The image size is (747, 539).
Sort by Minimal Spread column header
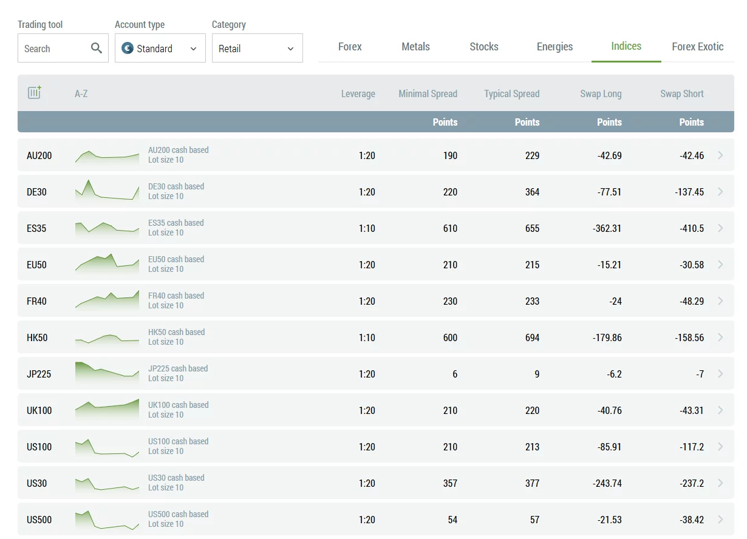point(428,94)
